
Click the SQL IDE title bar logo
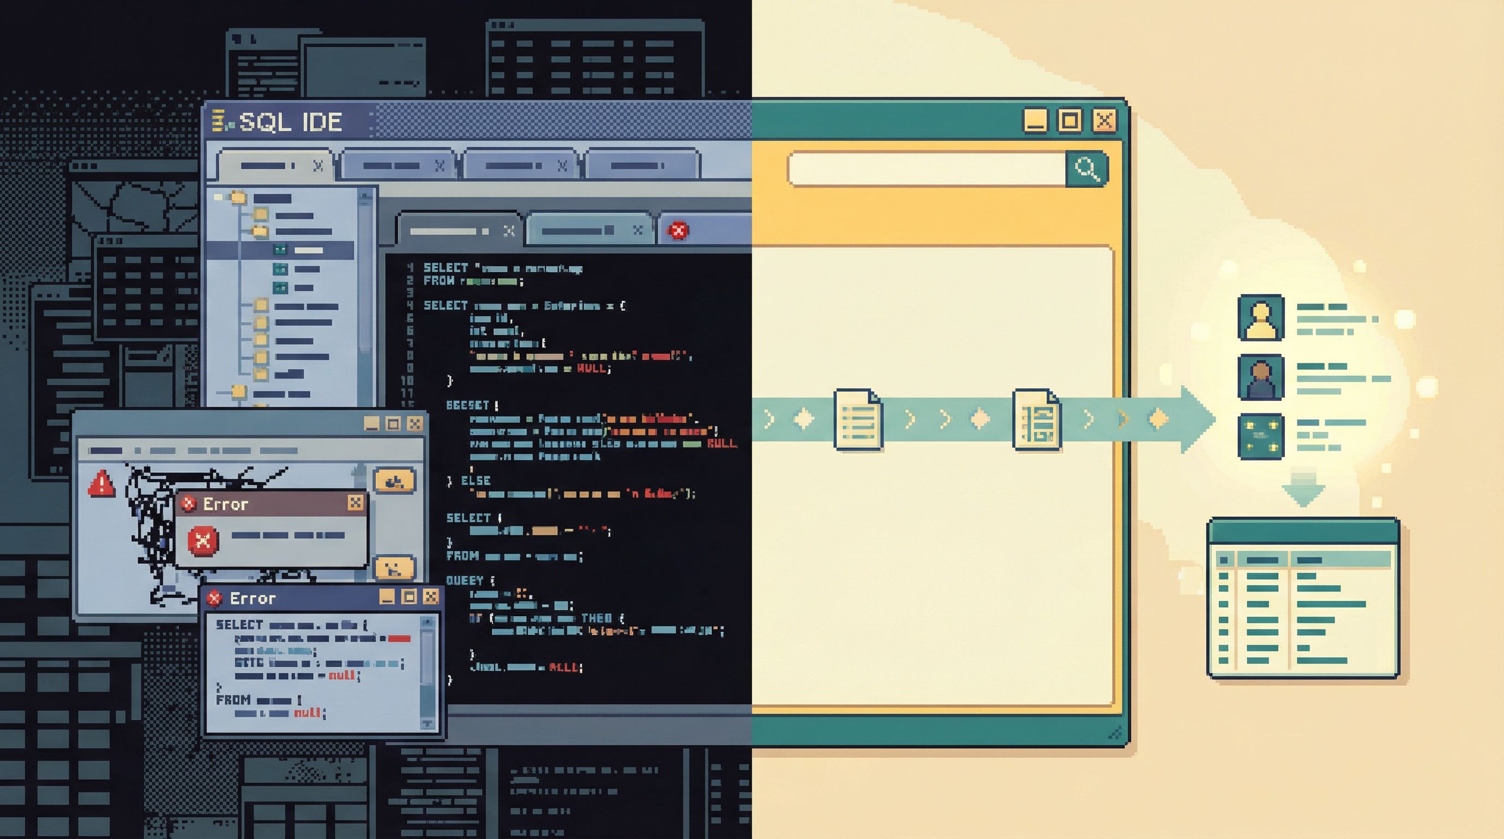[x=220, y=121]
